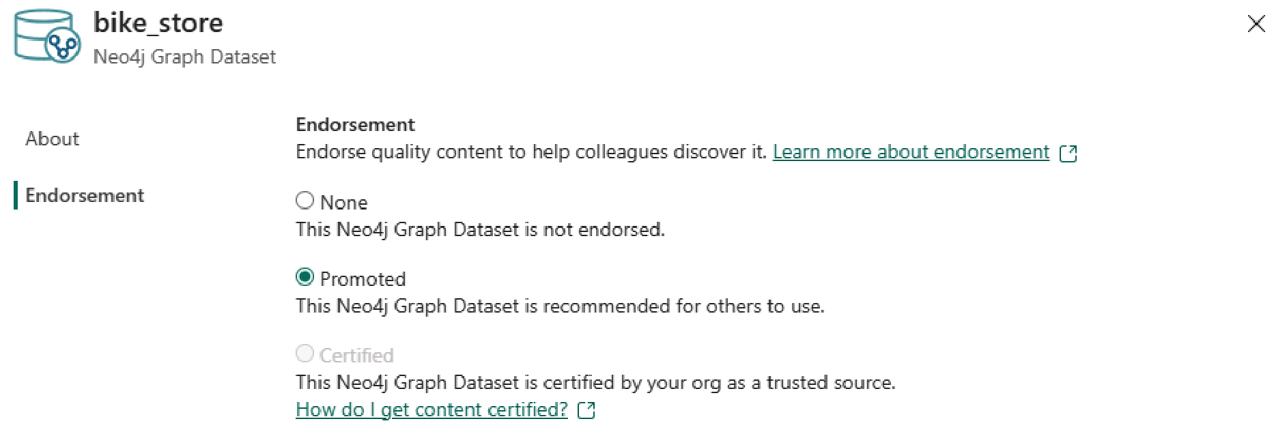Click the bike_store graph dataset icon
Image resolution: width=1274 pixels, height=432 pixels.
point(46,35)
